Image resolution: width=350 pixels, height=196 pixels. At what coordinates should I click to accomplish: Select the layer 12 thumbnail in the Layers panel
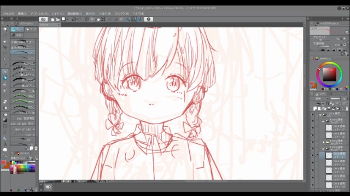click(x=329, y=163)
